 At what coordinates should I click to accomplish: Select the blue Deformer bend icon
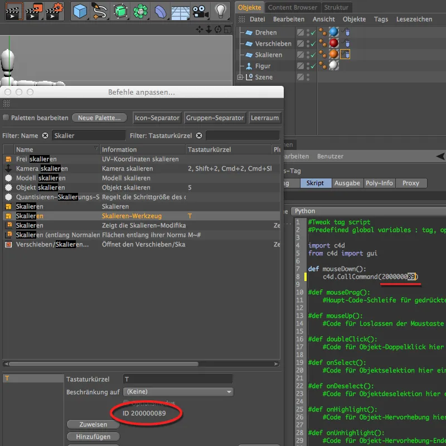pyautogui.click(x=161, y=12)
